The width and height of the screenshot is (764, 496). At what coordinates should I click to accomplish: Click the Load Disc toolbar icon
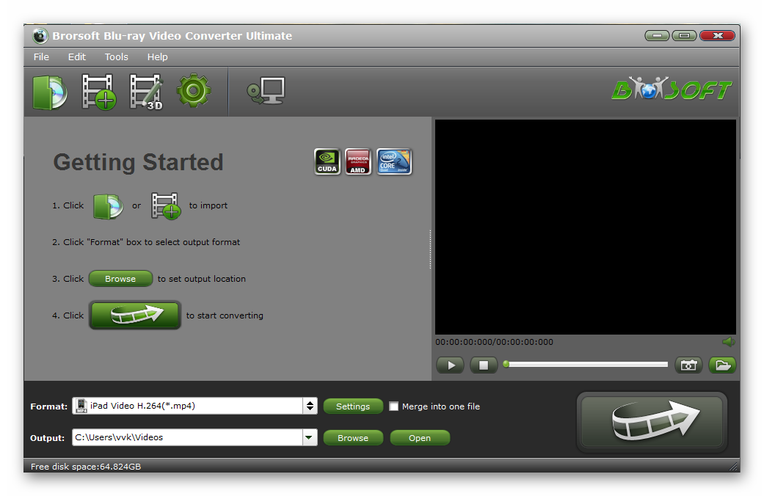tap(50, 92)
